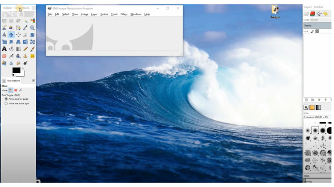Toggle lock alpha channel checkerboard icon

317,31
